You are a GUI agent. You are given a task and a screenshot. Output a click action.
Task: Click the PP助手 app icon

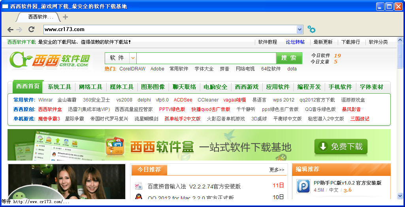303,186
